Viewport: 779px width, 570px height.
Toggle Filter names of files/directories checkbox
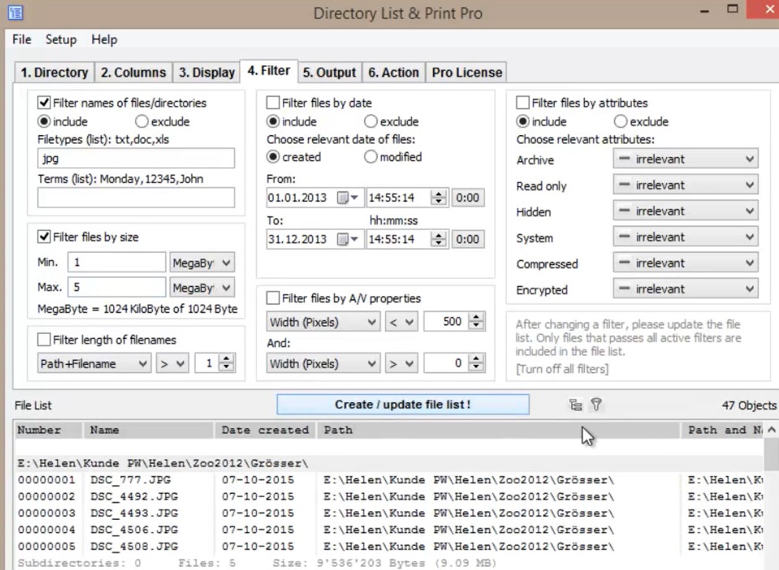pos(44,103)
